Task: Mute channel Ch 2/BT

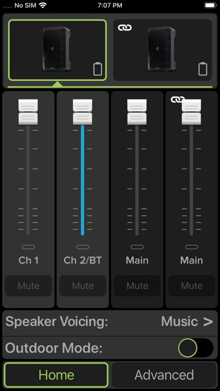Action: coord(82,286)
